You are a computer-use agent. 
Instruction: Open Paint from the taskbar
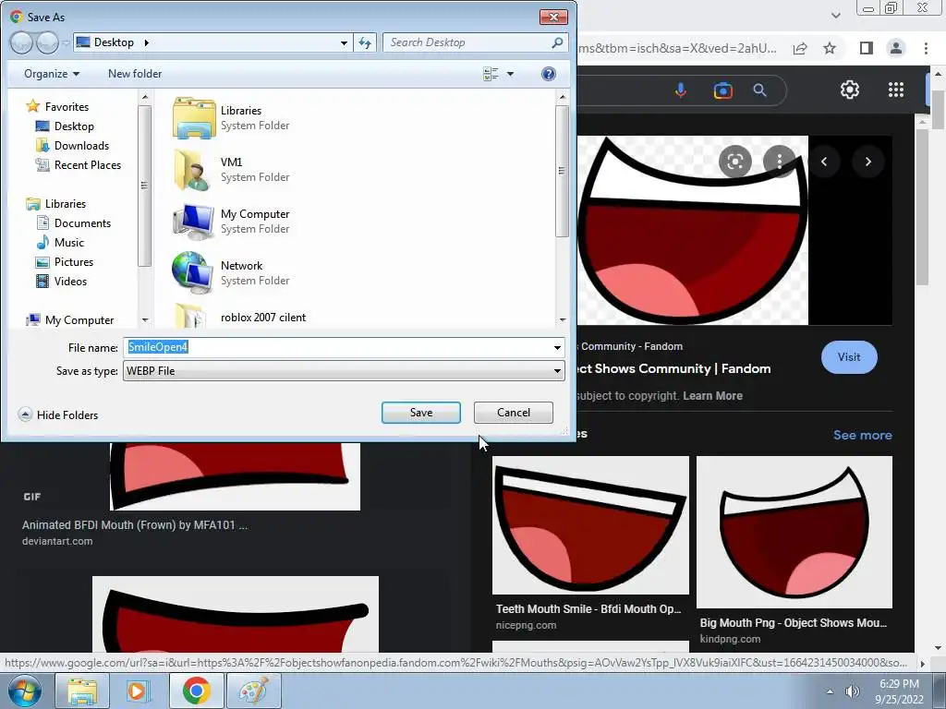(254, 691)
